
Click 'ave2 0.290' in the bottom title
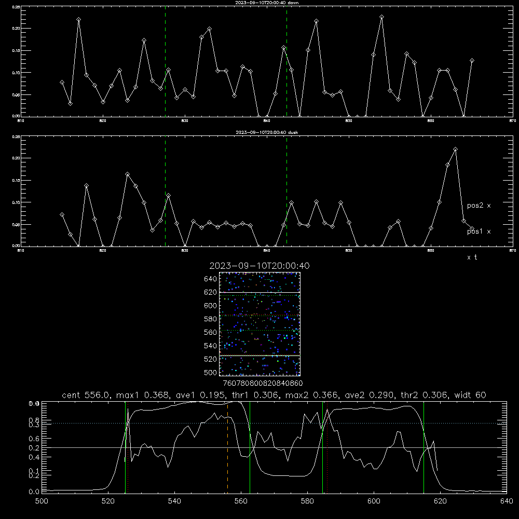370,395
